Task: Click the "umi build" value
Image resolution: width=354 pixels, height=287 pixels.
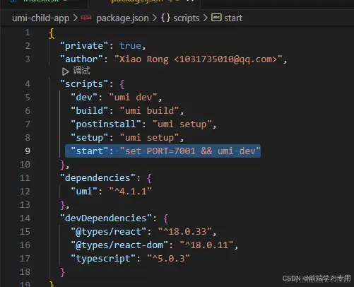Action: pos(150,111)
